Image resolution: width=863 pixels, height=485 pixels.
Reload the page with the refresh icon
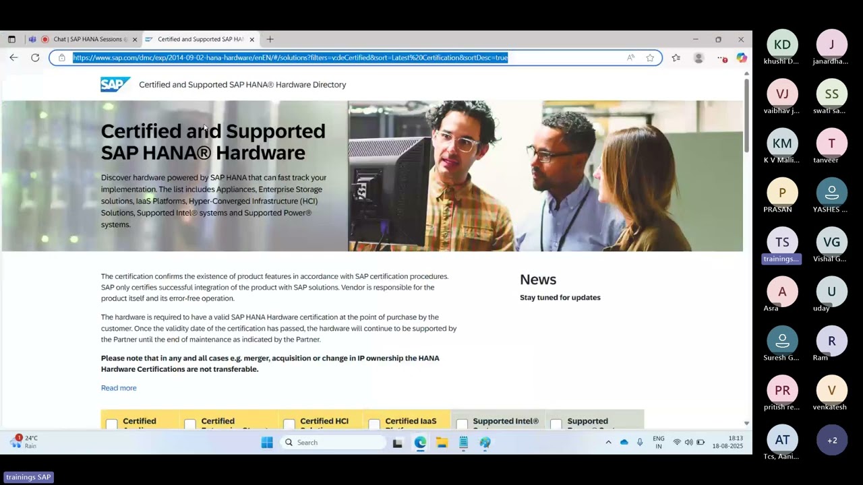coord(35,58)
